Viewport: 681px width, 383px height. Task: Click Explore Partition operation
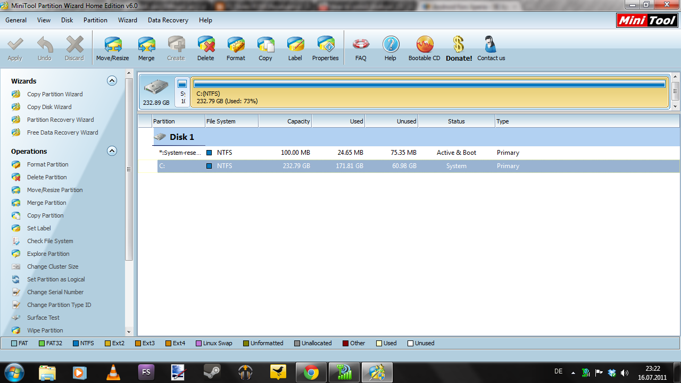(48, 254)
